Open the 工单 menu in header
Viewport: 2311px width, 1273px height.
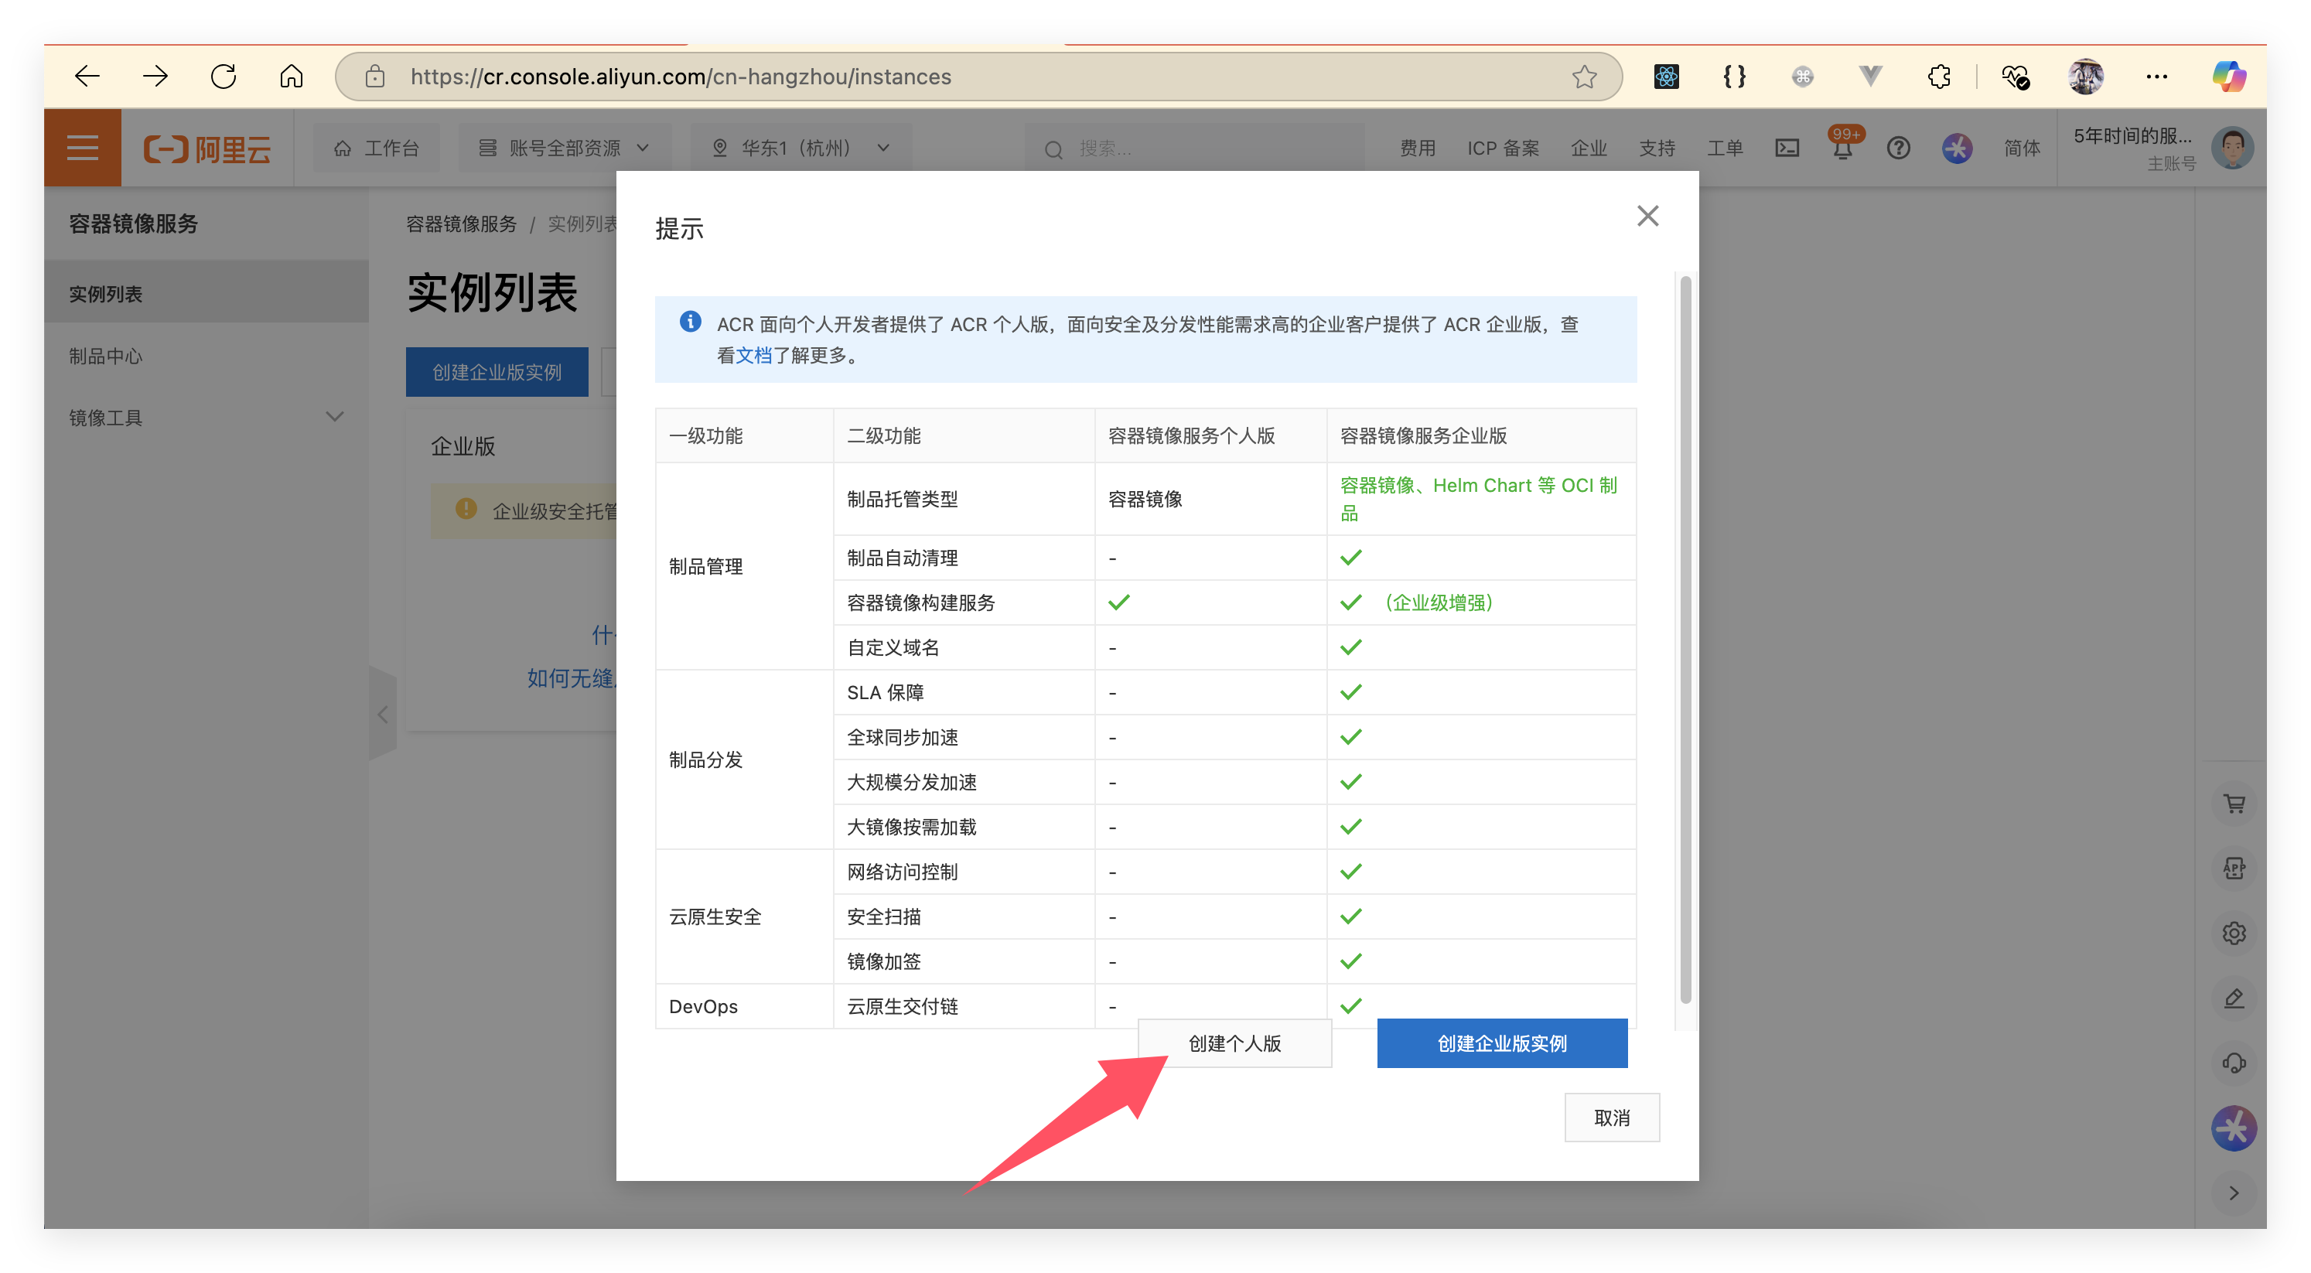(1726, 148)
